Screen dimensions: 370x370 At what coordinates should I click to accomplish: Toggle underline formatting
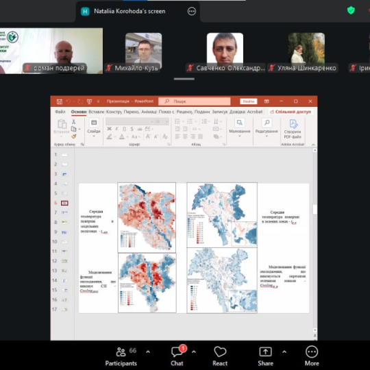point(124,129)
